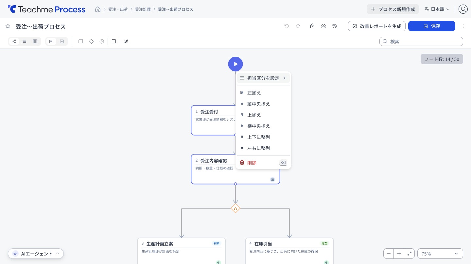Add a diamond decision node
This screenshot has height=264, width=471.
(91, 41)
